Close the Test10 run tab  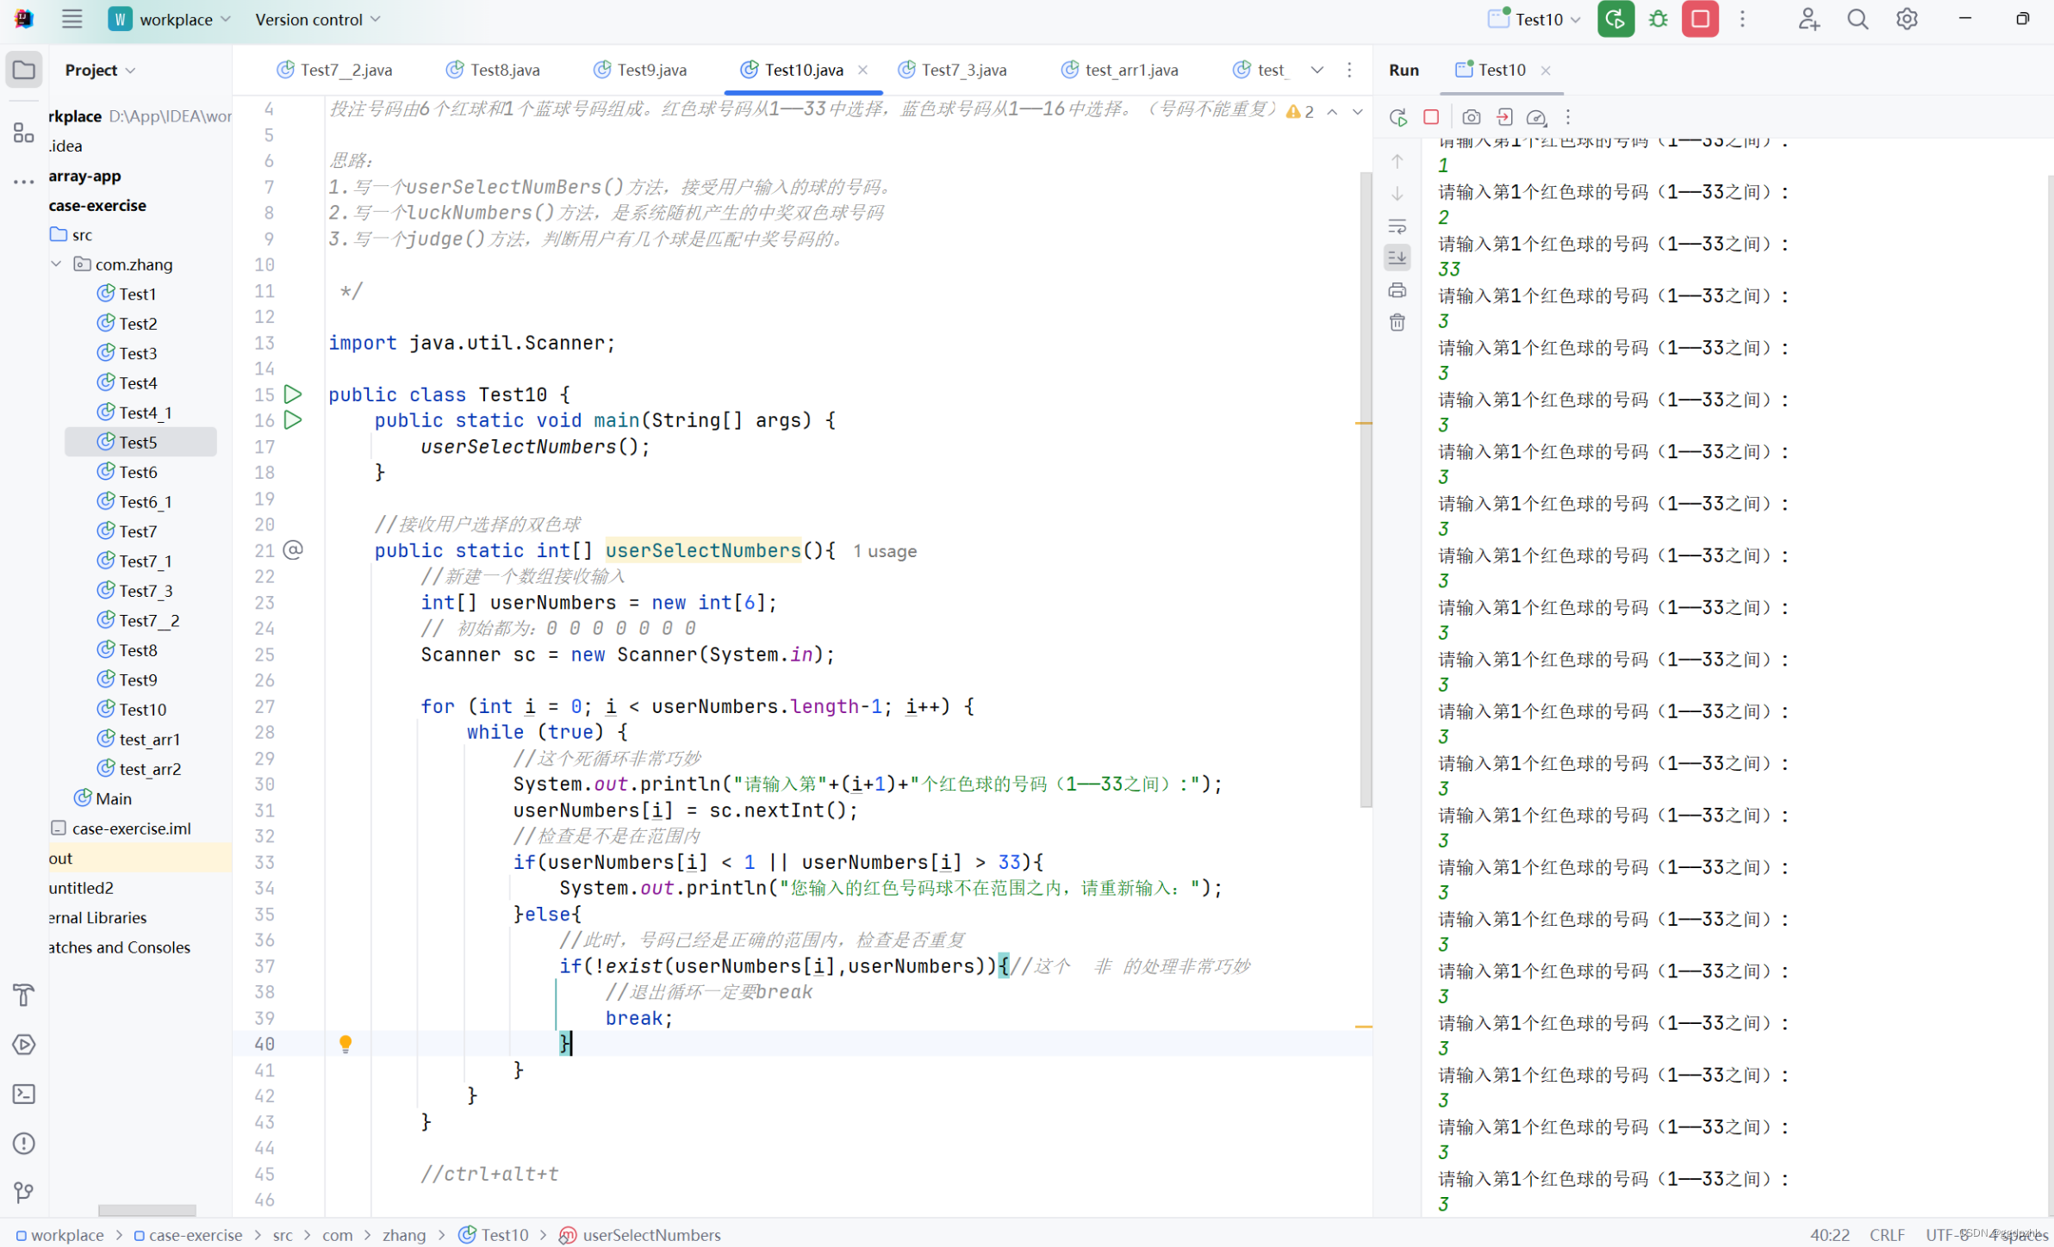click(1546, 71)
